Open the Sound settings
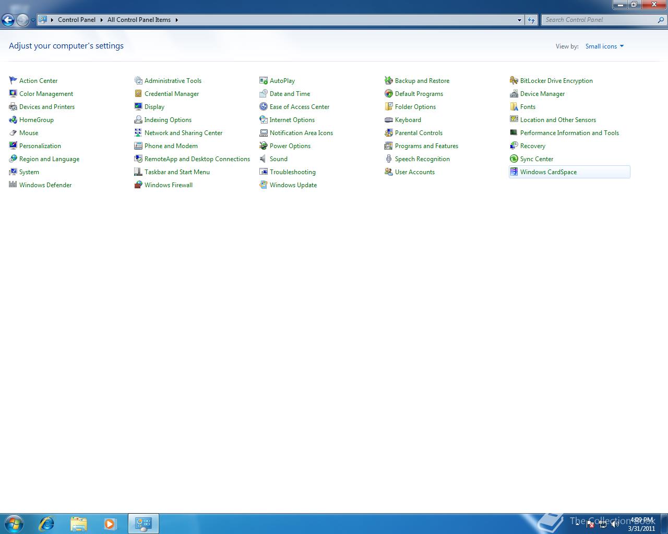The image size is (668, 534). tap(278, 159)
